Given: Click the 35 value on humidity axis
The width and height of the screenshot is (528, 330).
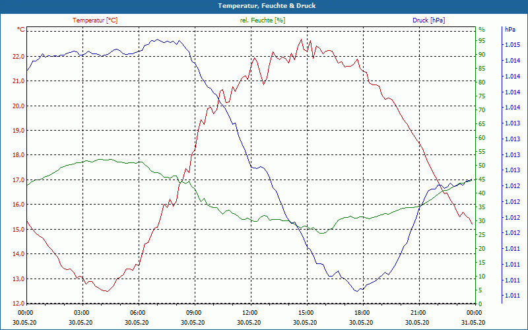Looking at the screenshot, I should pos(482,207).
